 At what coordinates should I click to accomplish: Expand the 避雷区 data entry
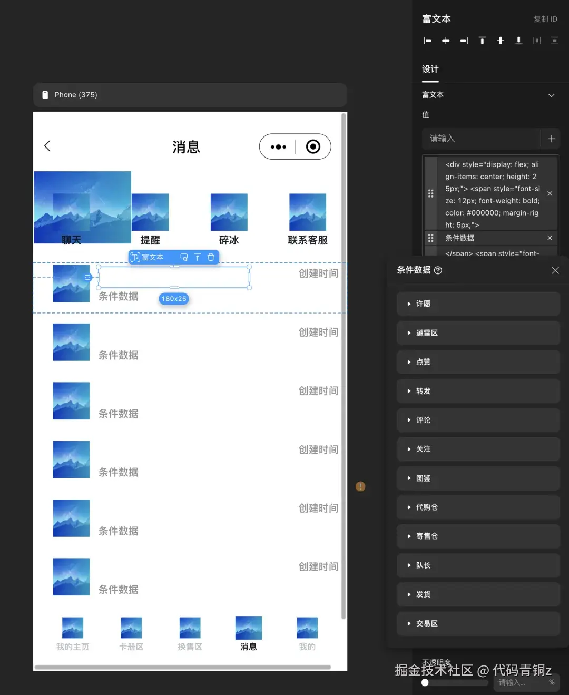click(478, 333)
